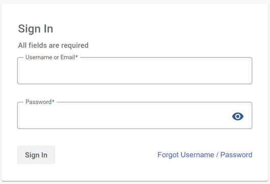Place cursor in password field left of eye icon
Screen dimensions: 270x184
click(124, 116)
